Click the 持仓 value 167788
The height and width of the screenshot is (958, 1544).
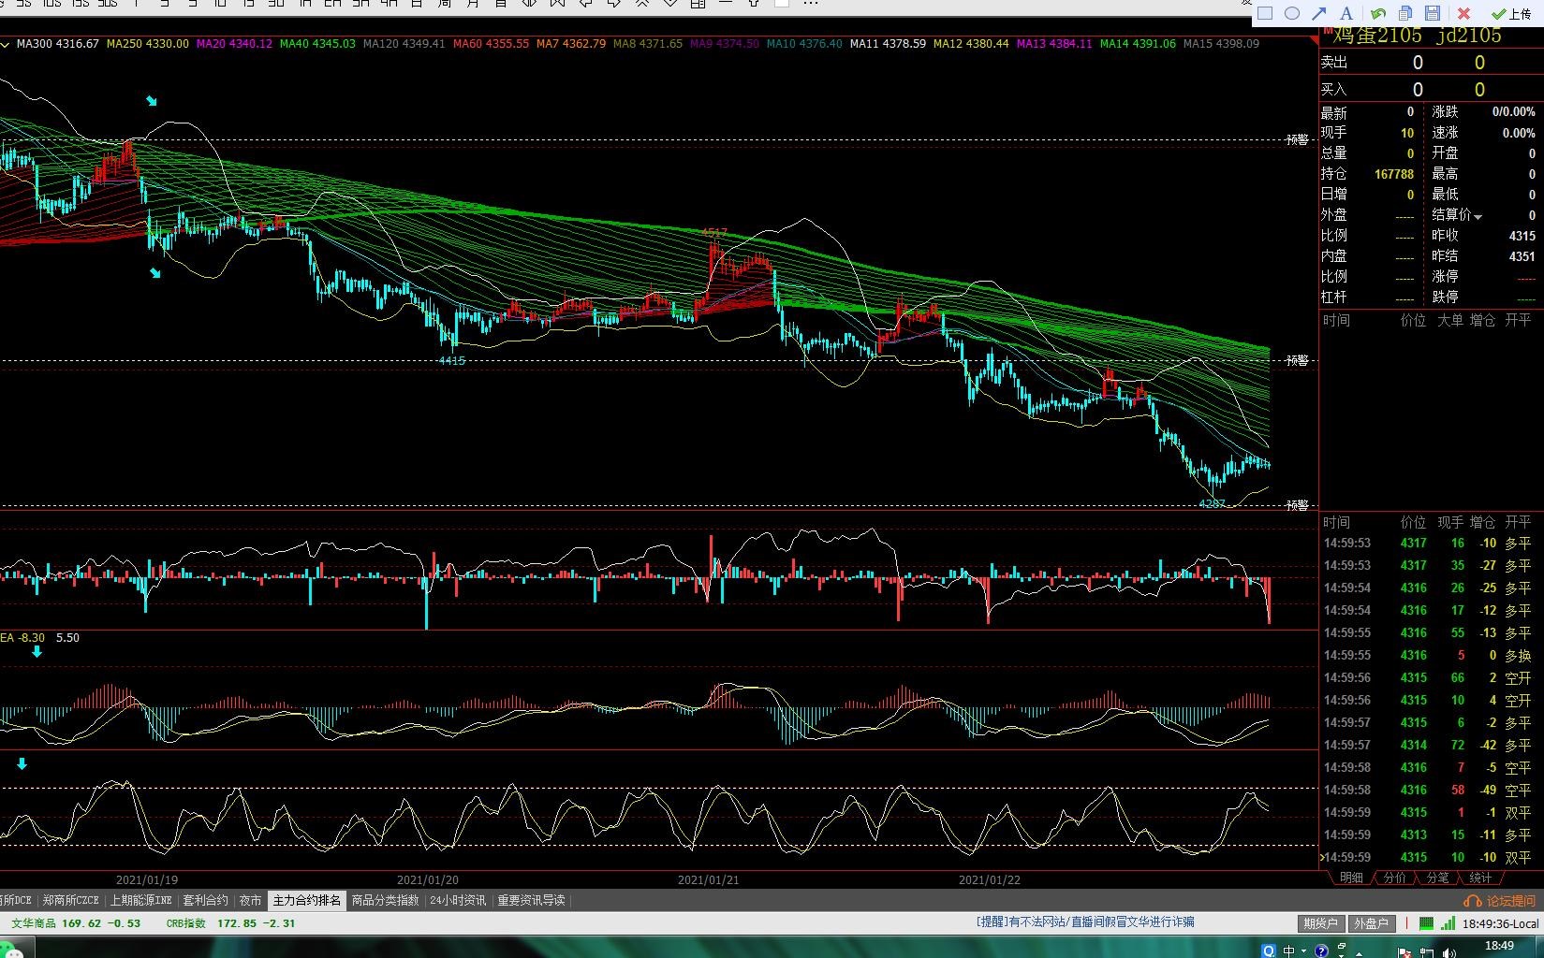pyautogui.click(x=1394, y=174)
